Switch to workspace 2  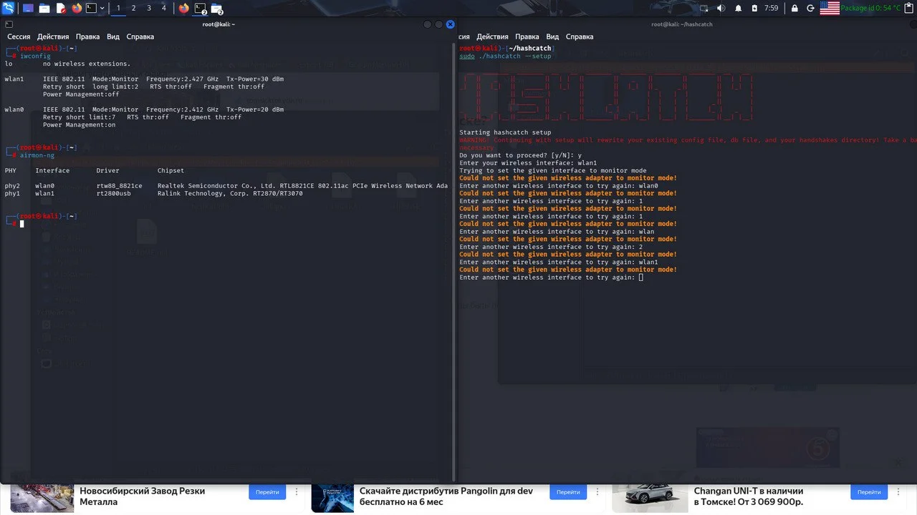(x=133, y=9)
